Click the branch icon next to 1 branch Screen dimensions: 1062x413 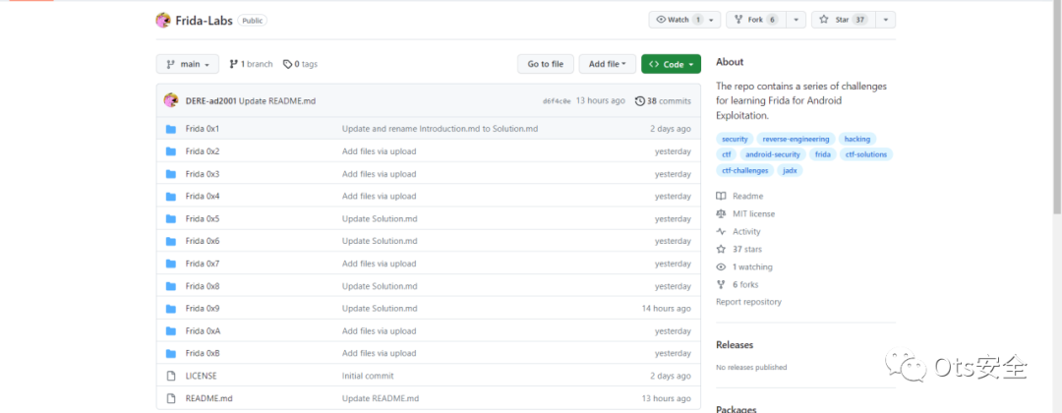[234, 64]
